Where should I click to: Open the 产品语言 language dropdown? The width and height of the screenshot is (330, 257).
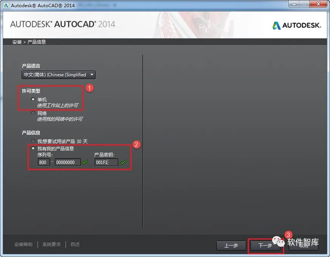[58, 75]
